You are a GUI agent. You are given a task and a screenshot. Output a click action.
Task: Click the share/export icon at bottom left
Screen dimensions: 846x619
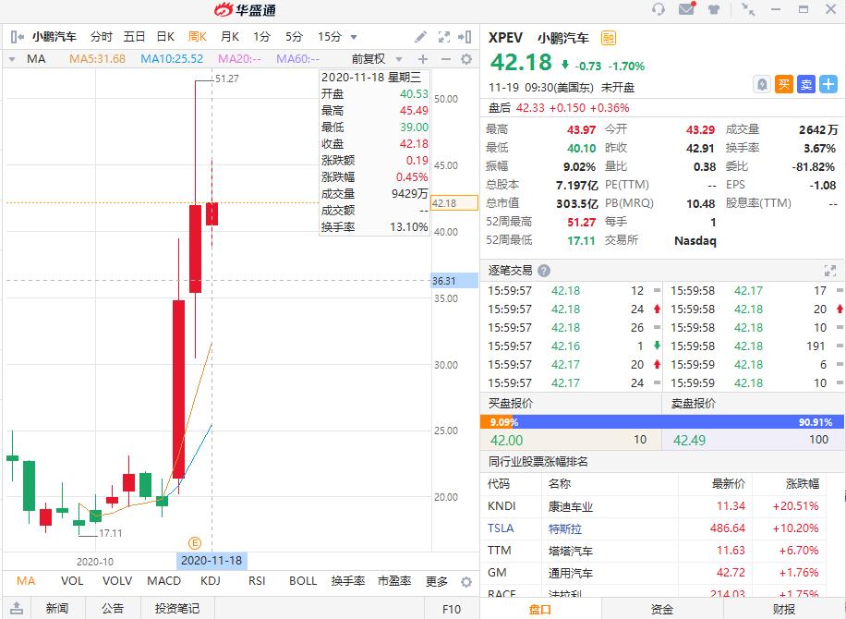coord(17,608)
